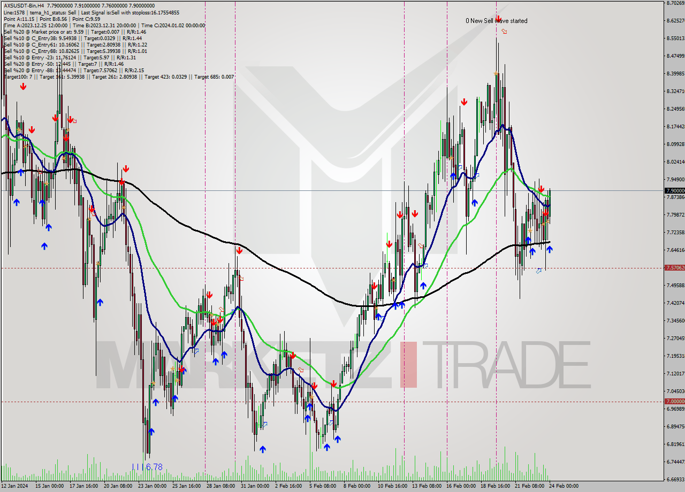Click the '13 Feb 08:00' date label
This screenshot has height=492, width=685.
click(x=427, y=486)
